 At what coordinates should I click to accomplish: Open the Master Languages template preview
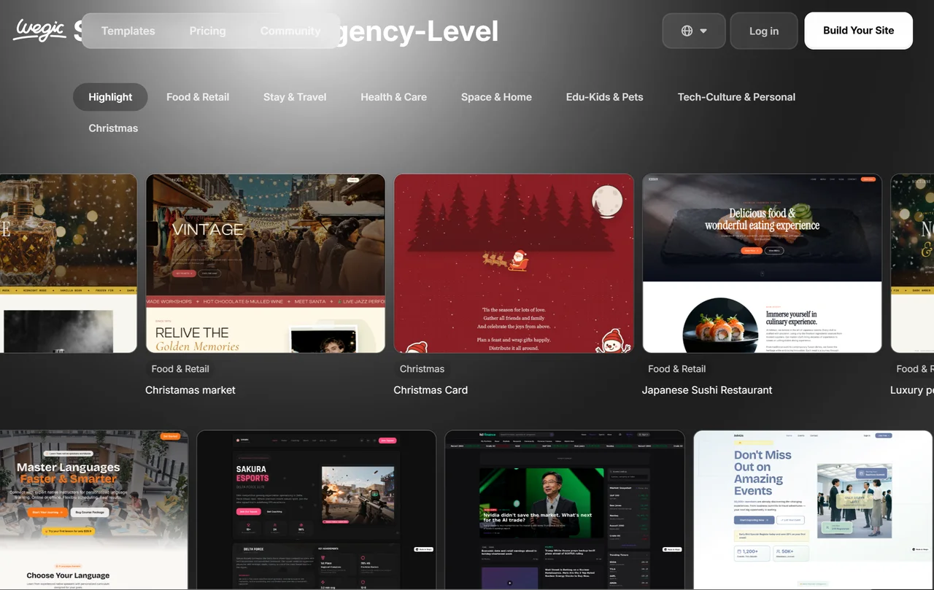coord(94,509)
